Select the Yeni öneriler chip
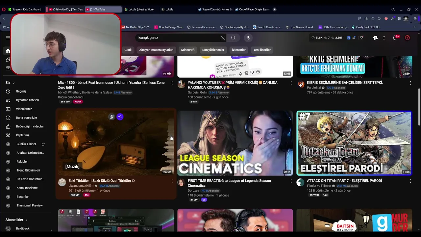 (262, 50)
